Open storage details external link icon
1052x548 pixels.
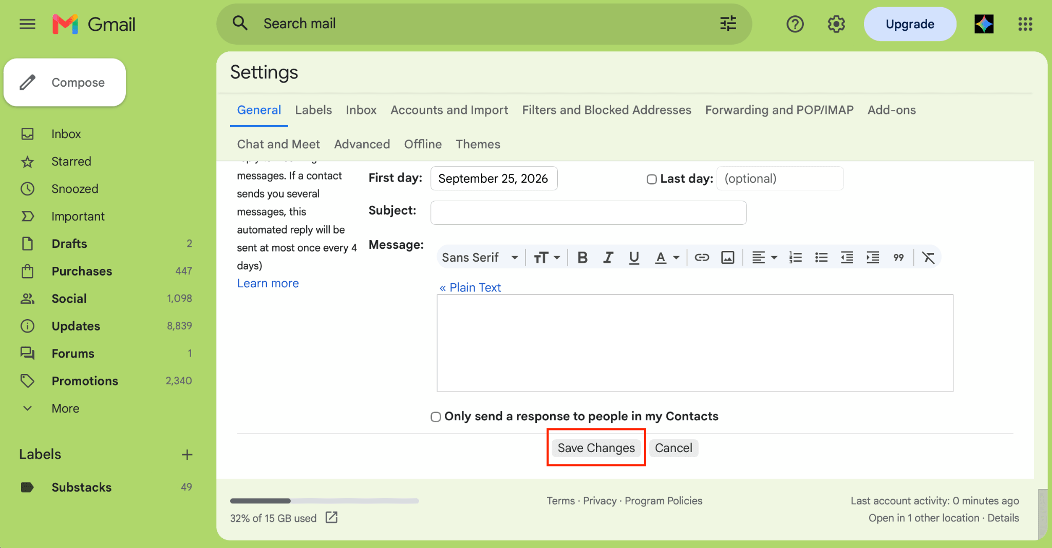[331, 517]
